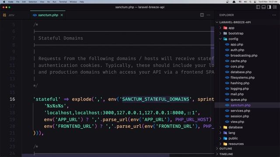
Task: Split the editor to the right
Action: (202, 15)
